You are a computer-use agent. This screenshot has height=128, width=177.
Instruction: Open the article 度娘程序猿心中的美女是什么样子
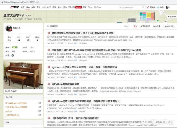pos(82,33)
